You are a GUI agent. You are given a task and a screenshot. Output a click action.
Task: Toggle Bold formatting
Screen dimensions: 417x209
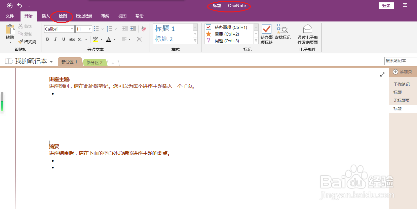[x=47, y=39]
